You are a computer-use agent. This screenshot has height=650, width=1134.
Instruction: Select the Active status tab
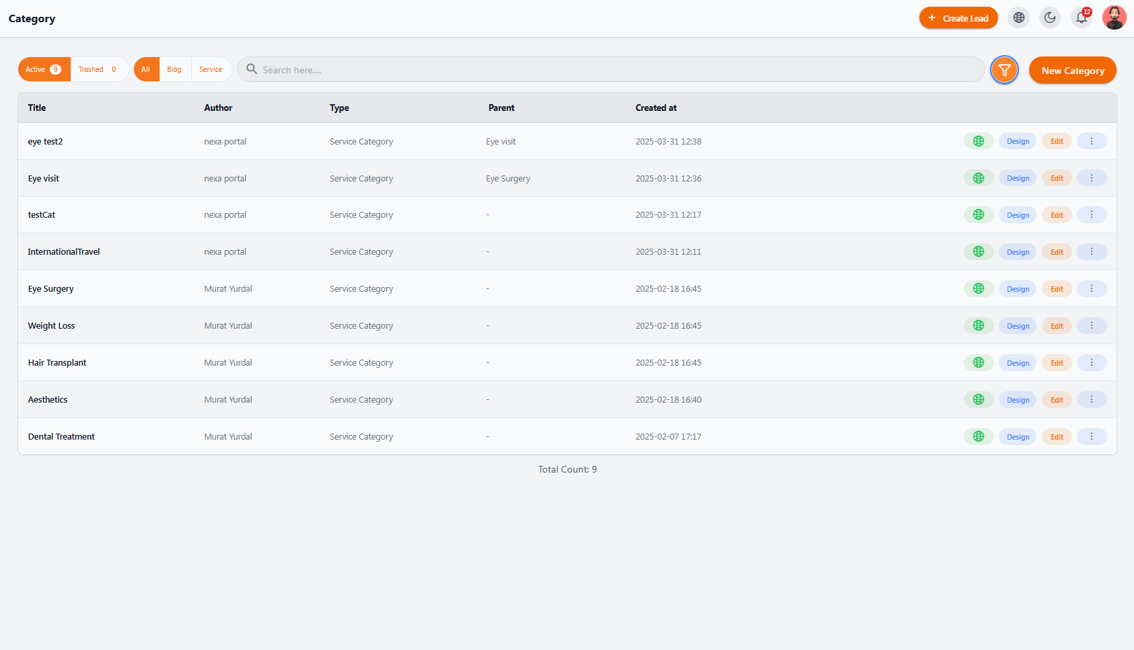click(x=44, y=69)
